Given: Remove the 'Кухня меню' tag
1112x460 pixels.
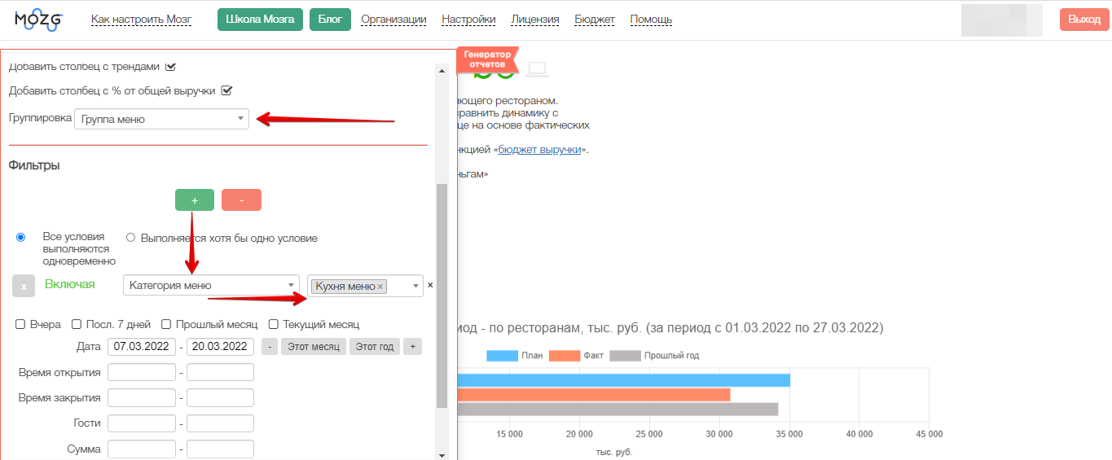Looking at the screenshot, I should [380, 287].
